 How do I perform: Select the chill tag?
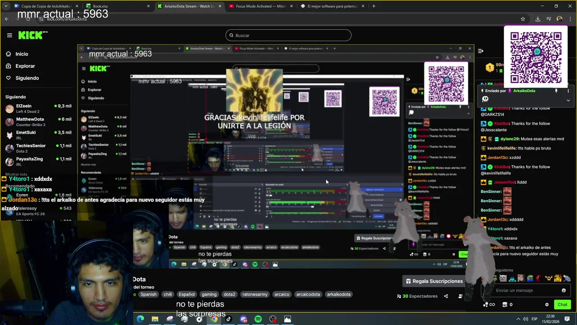tap(168, 294)
